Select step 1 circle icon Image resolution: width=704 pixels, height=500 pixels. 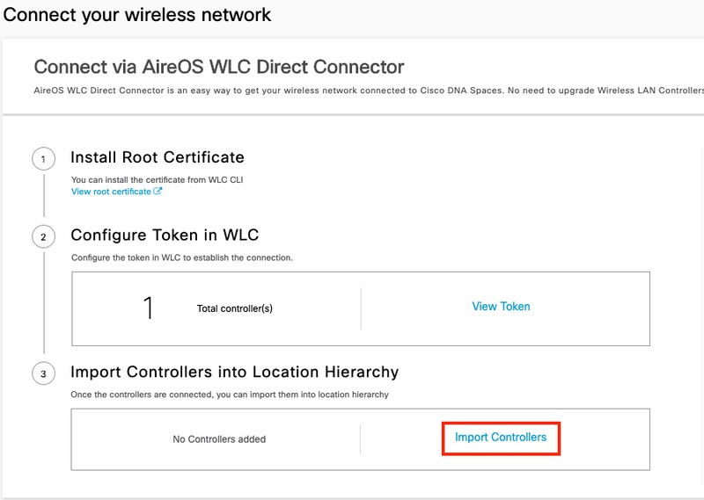coord(43,159)
